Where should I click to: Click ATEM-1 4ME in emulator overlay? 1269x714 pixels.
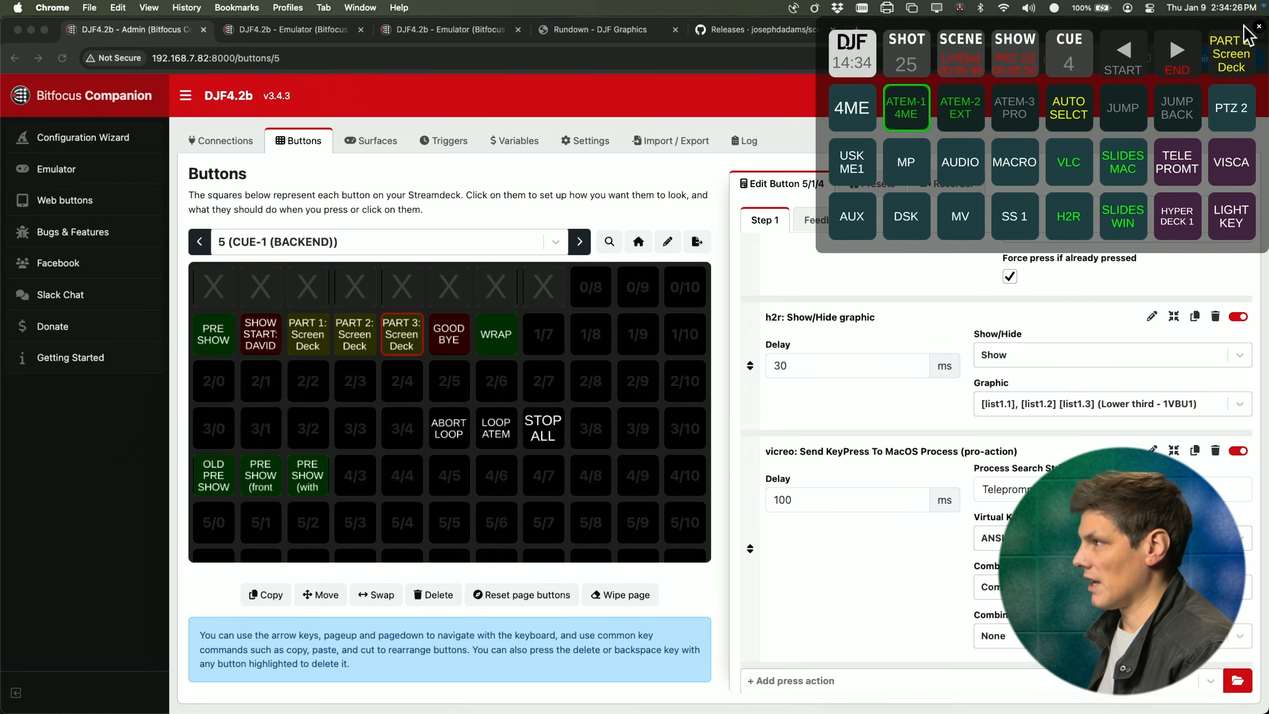(906, 108)
